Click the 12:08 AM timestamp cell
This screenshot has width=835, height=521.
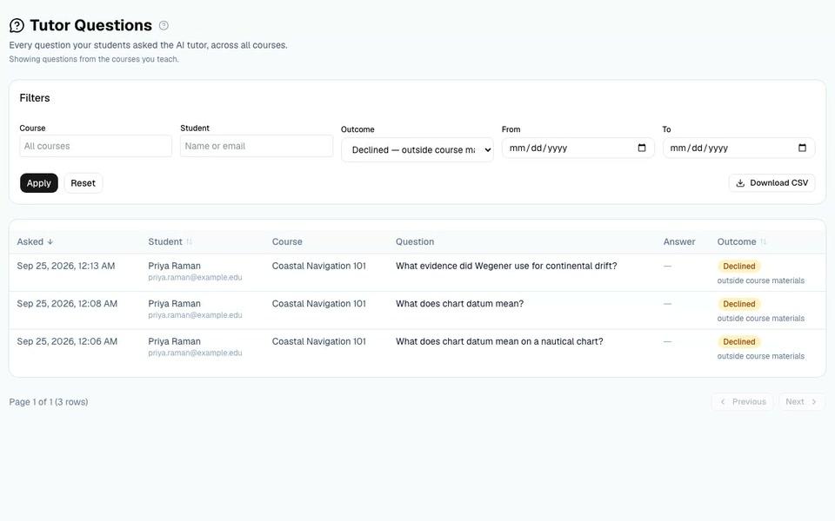tap(67, 304)
